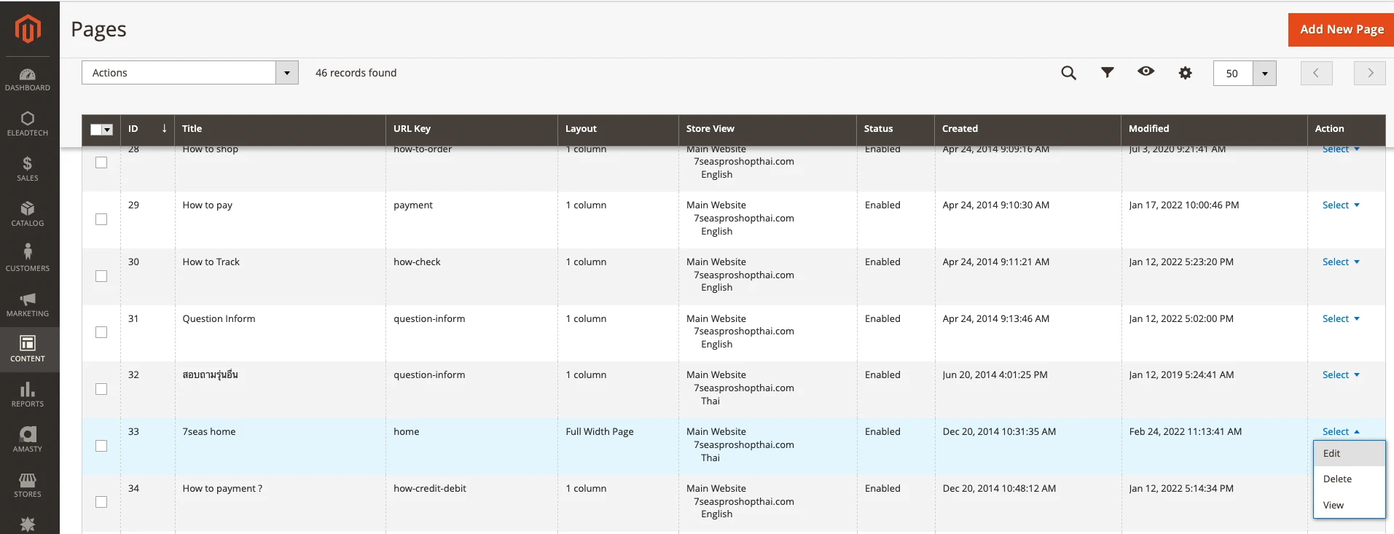
Task: Go to previous page arrow
Action: (x=1317, y=73)
